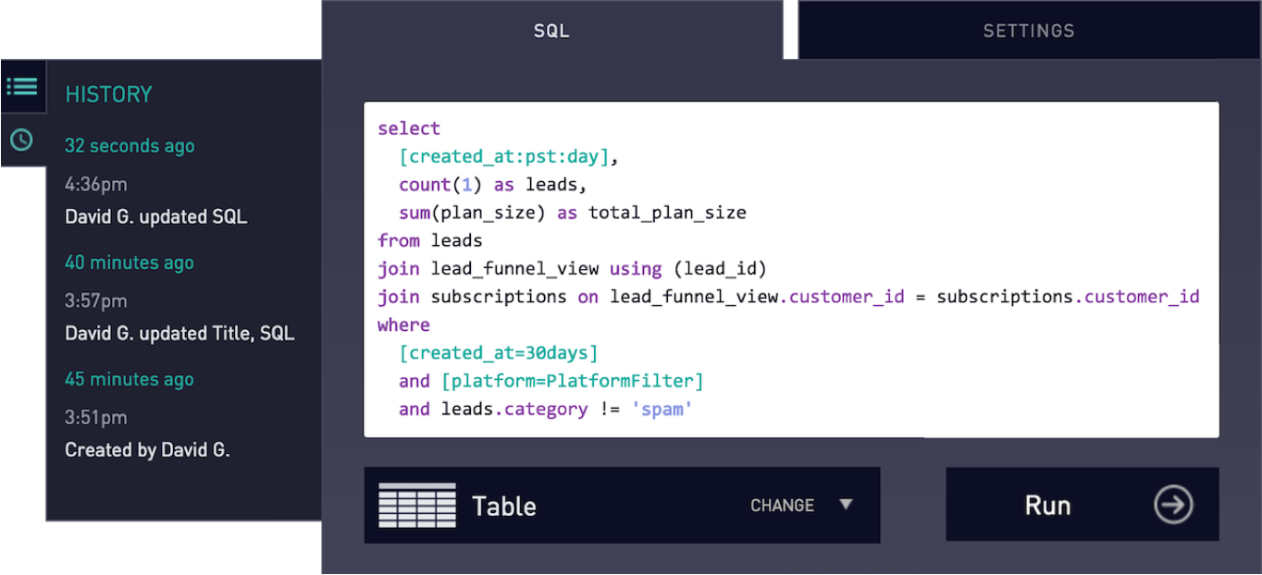Image resolution: width=1262 pixels, height=575 pixels.
Task: Click 'from leads' line in the editor
Action: point(430,240)
